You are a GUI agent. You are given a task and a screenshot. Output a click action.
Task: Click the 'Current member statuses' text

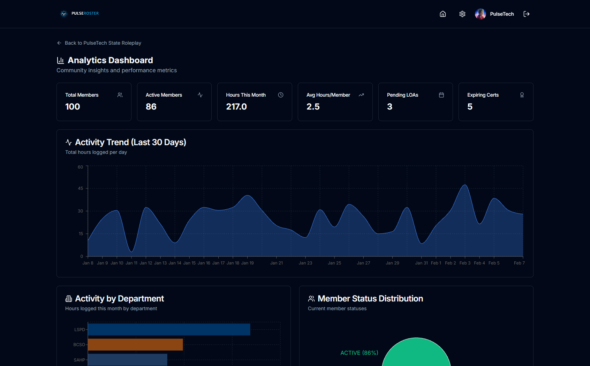(337, 308)
